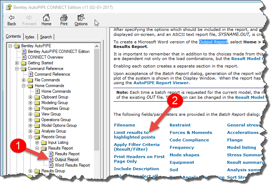
Task: Expand the Modeling Group node
Action: click(30, 103)
